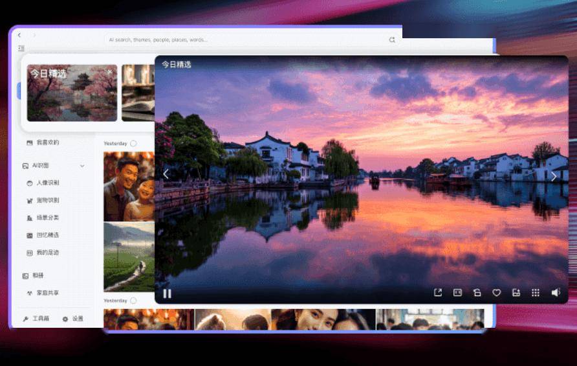Pause the slideshow playback
This screenshot has width=577, height=366.
coord(167,293)
